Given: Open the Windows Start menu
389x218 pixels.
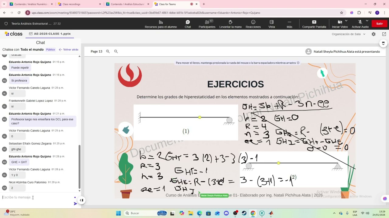Looking at the screenshot, I should pos(119,213).
